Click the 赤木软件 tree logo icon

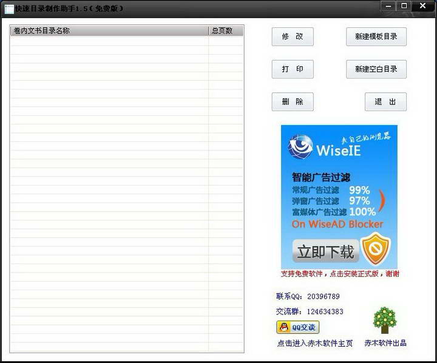click(x=385, y=321)
